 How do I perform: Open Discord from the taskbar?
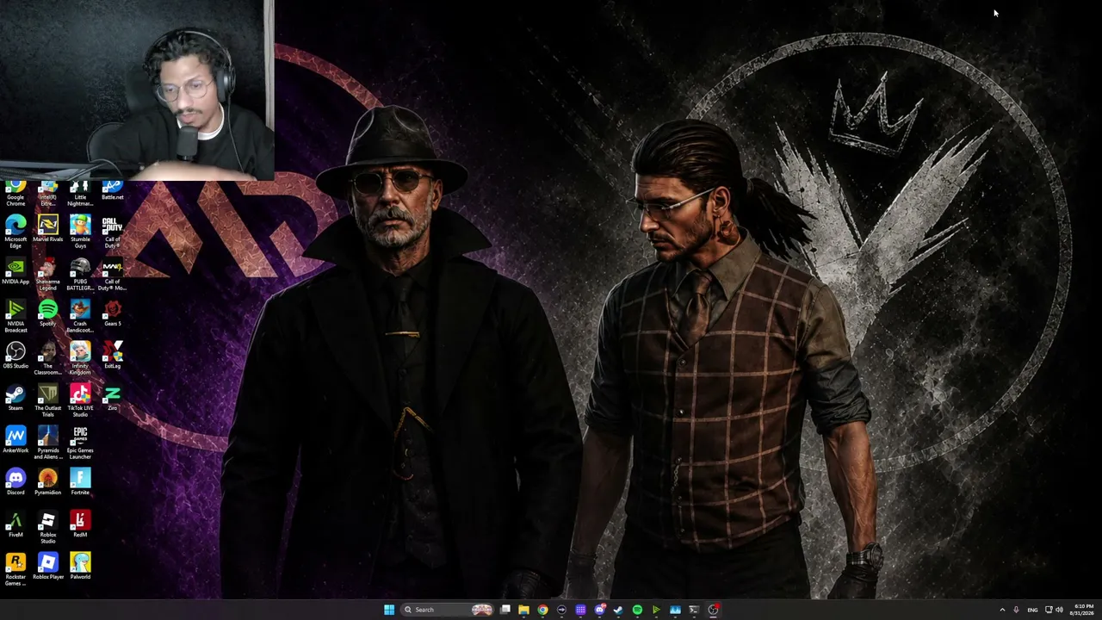[599, 610]
